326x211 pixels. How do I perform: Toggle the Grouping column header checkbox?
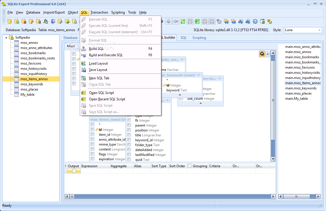(190, 166)
